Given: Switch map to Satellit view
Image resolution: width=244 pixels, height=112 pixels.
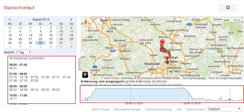Looking at the screenshot, I should coord(237,20).
